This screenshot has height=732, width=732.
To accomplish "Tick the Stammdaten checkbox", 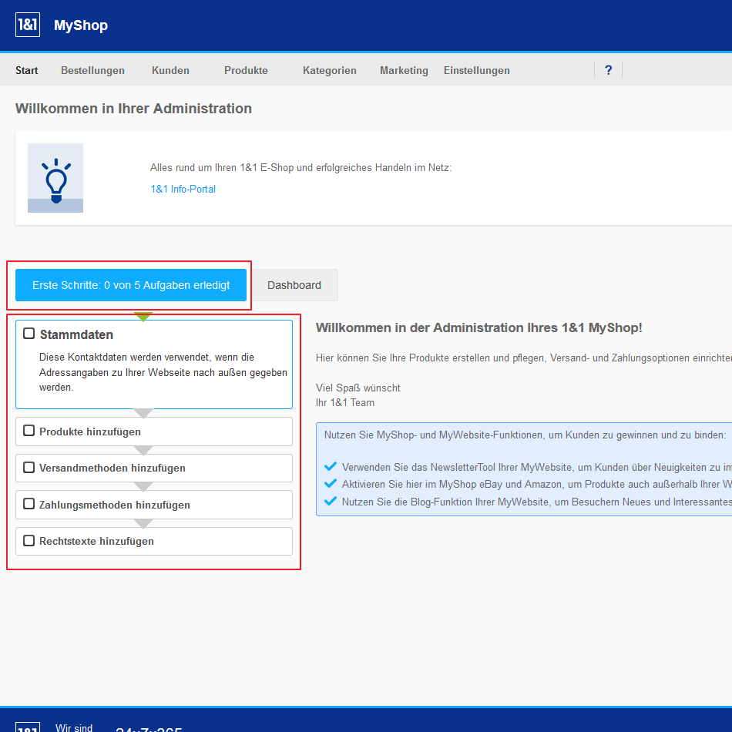I will [29, 334].
